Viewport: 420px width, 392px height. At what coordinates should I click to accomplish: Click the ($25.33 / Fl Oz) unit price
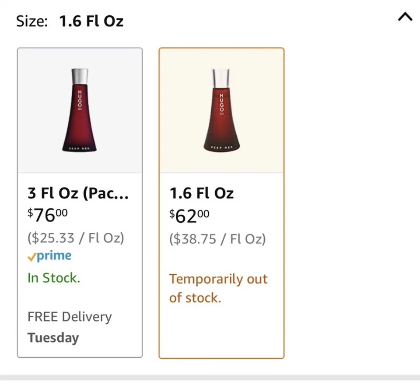(76, 238)
